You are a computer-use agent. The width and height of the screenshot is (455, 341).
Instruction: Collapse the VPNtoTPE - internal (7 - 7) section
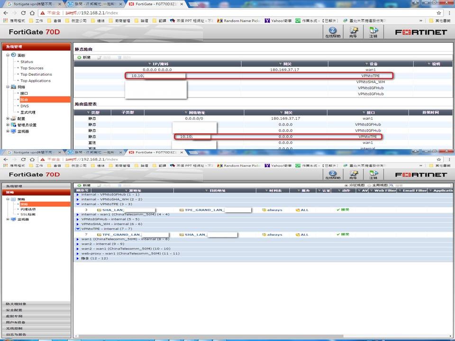point(77,229)
